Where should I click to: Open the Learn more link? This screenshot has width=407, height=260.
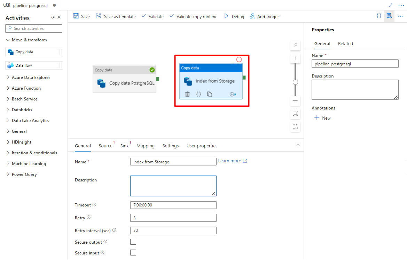(233, 161)
